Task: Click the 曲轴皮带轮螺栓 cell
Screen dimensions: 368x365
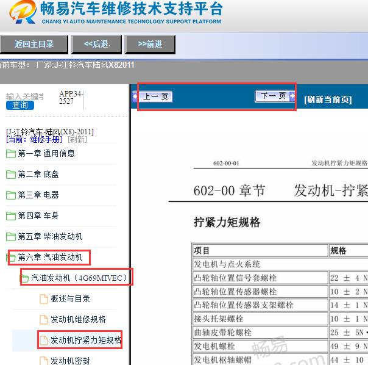Action: point(260,333)
